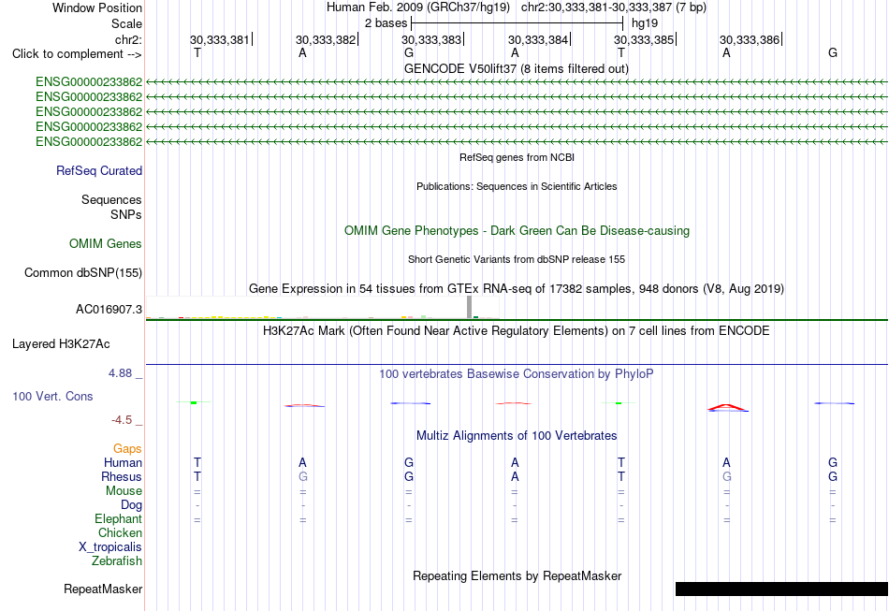889x611 pixels.
Task: Click the GTEx expression bar chart
Action: [x=323, y=308]
